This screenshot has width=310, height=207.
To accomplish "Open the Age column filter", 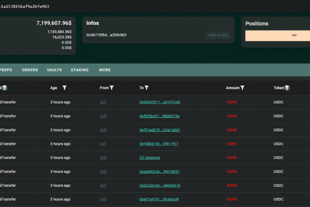I will (65, 88).
